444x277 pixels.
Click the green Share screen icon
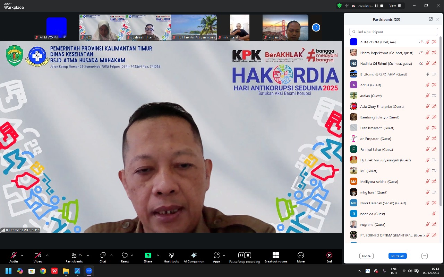point(148,256)
